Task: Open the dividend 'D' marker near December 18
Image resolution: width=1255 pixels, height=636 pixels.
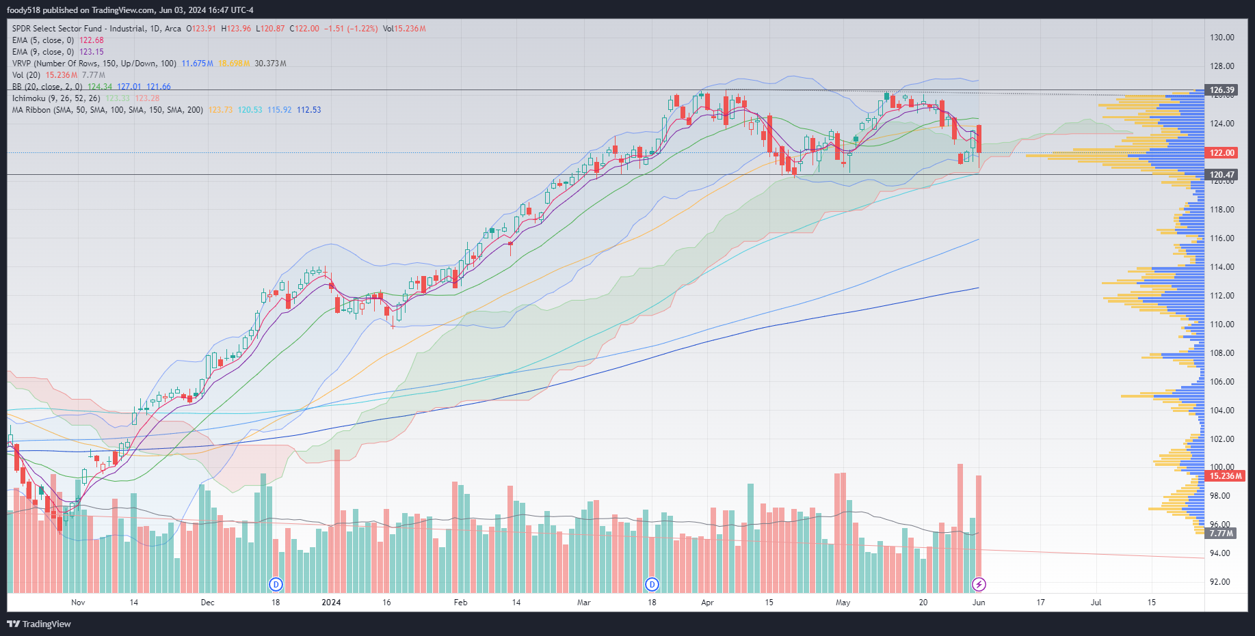Action: [276, 584]
